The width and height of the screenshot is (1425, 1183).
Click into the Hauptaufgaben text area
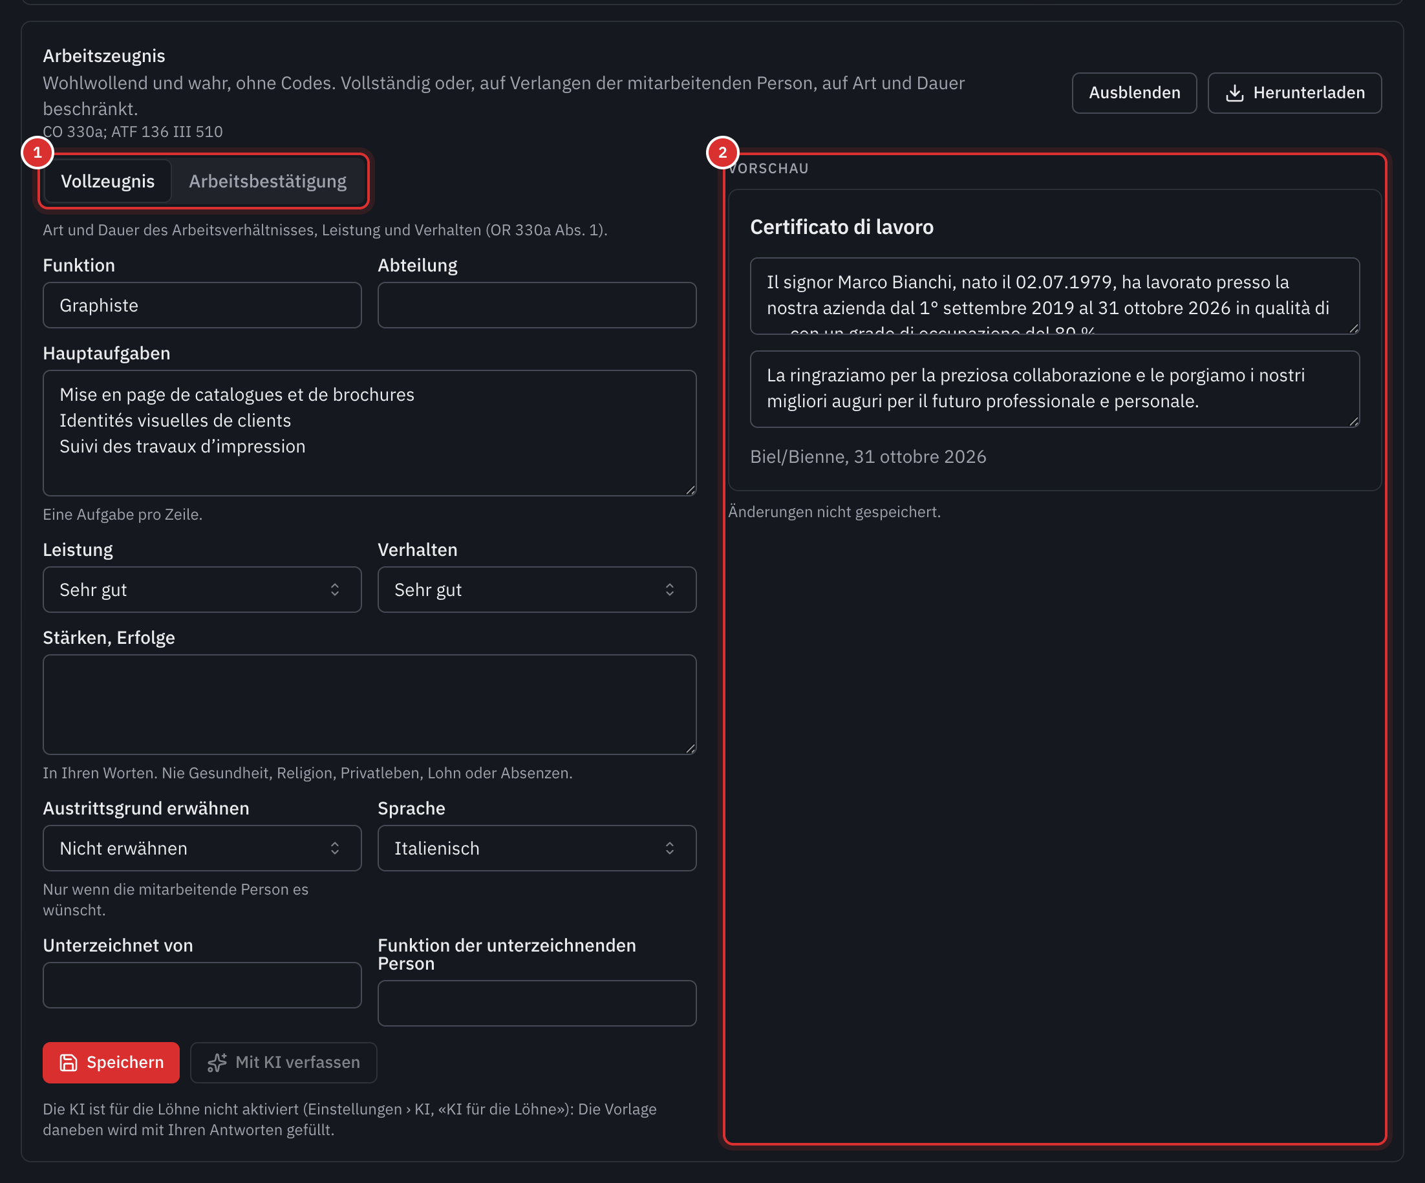369,432
